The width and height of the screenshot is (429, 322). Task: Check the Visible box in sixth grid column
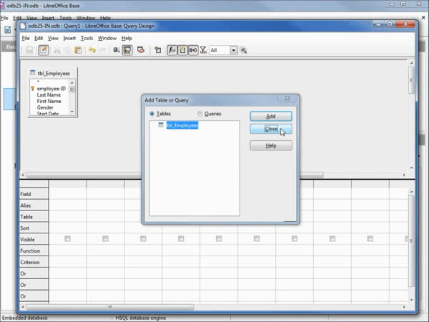click(257, 239)
